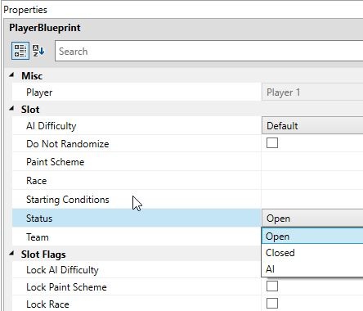Viewport: 363px width, 311px height.
Task: Click the Race value cell
Action: click(x=312, y=181)
